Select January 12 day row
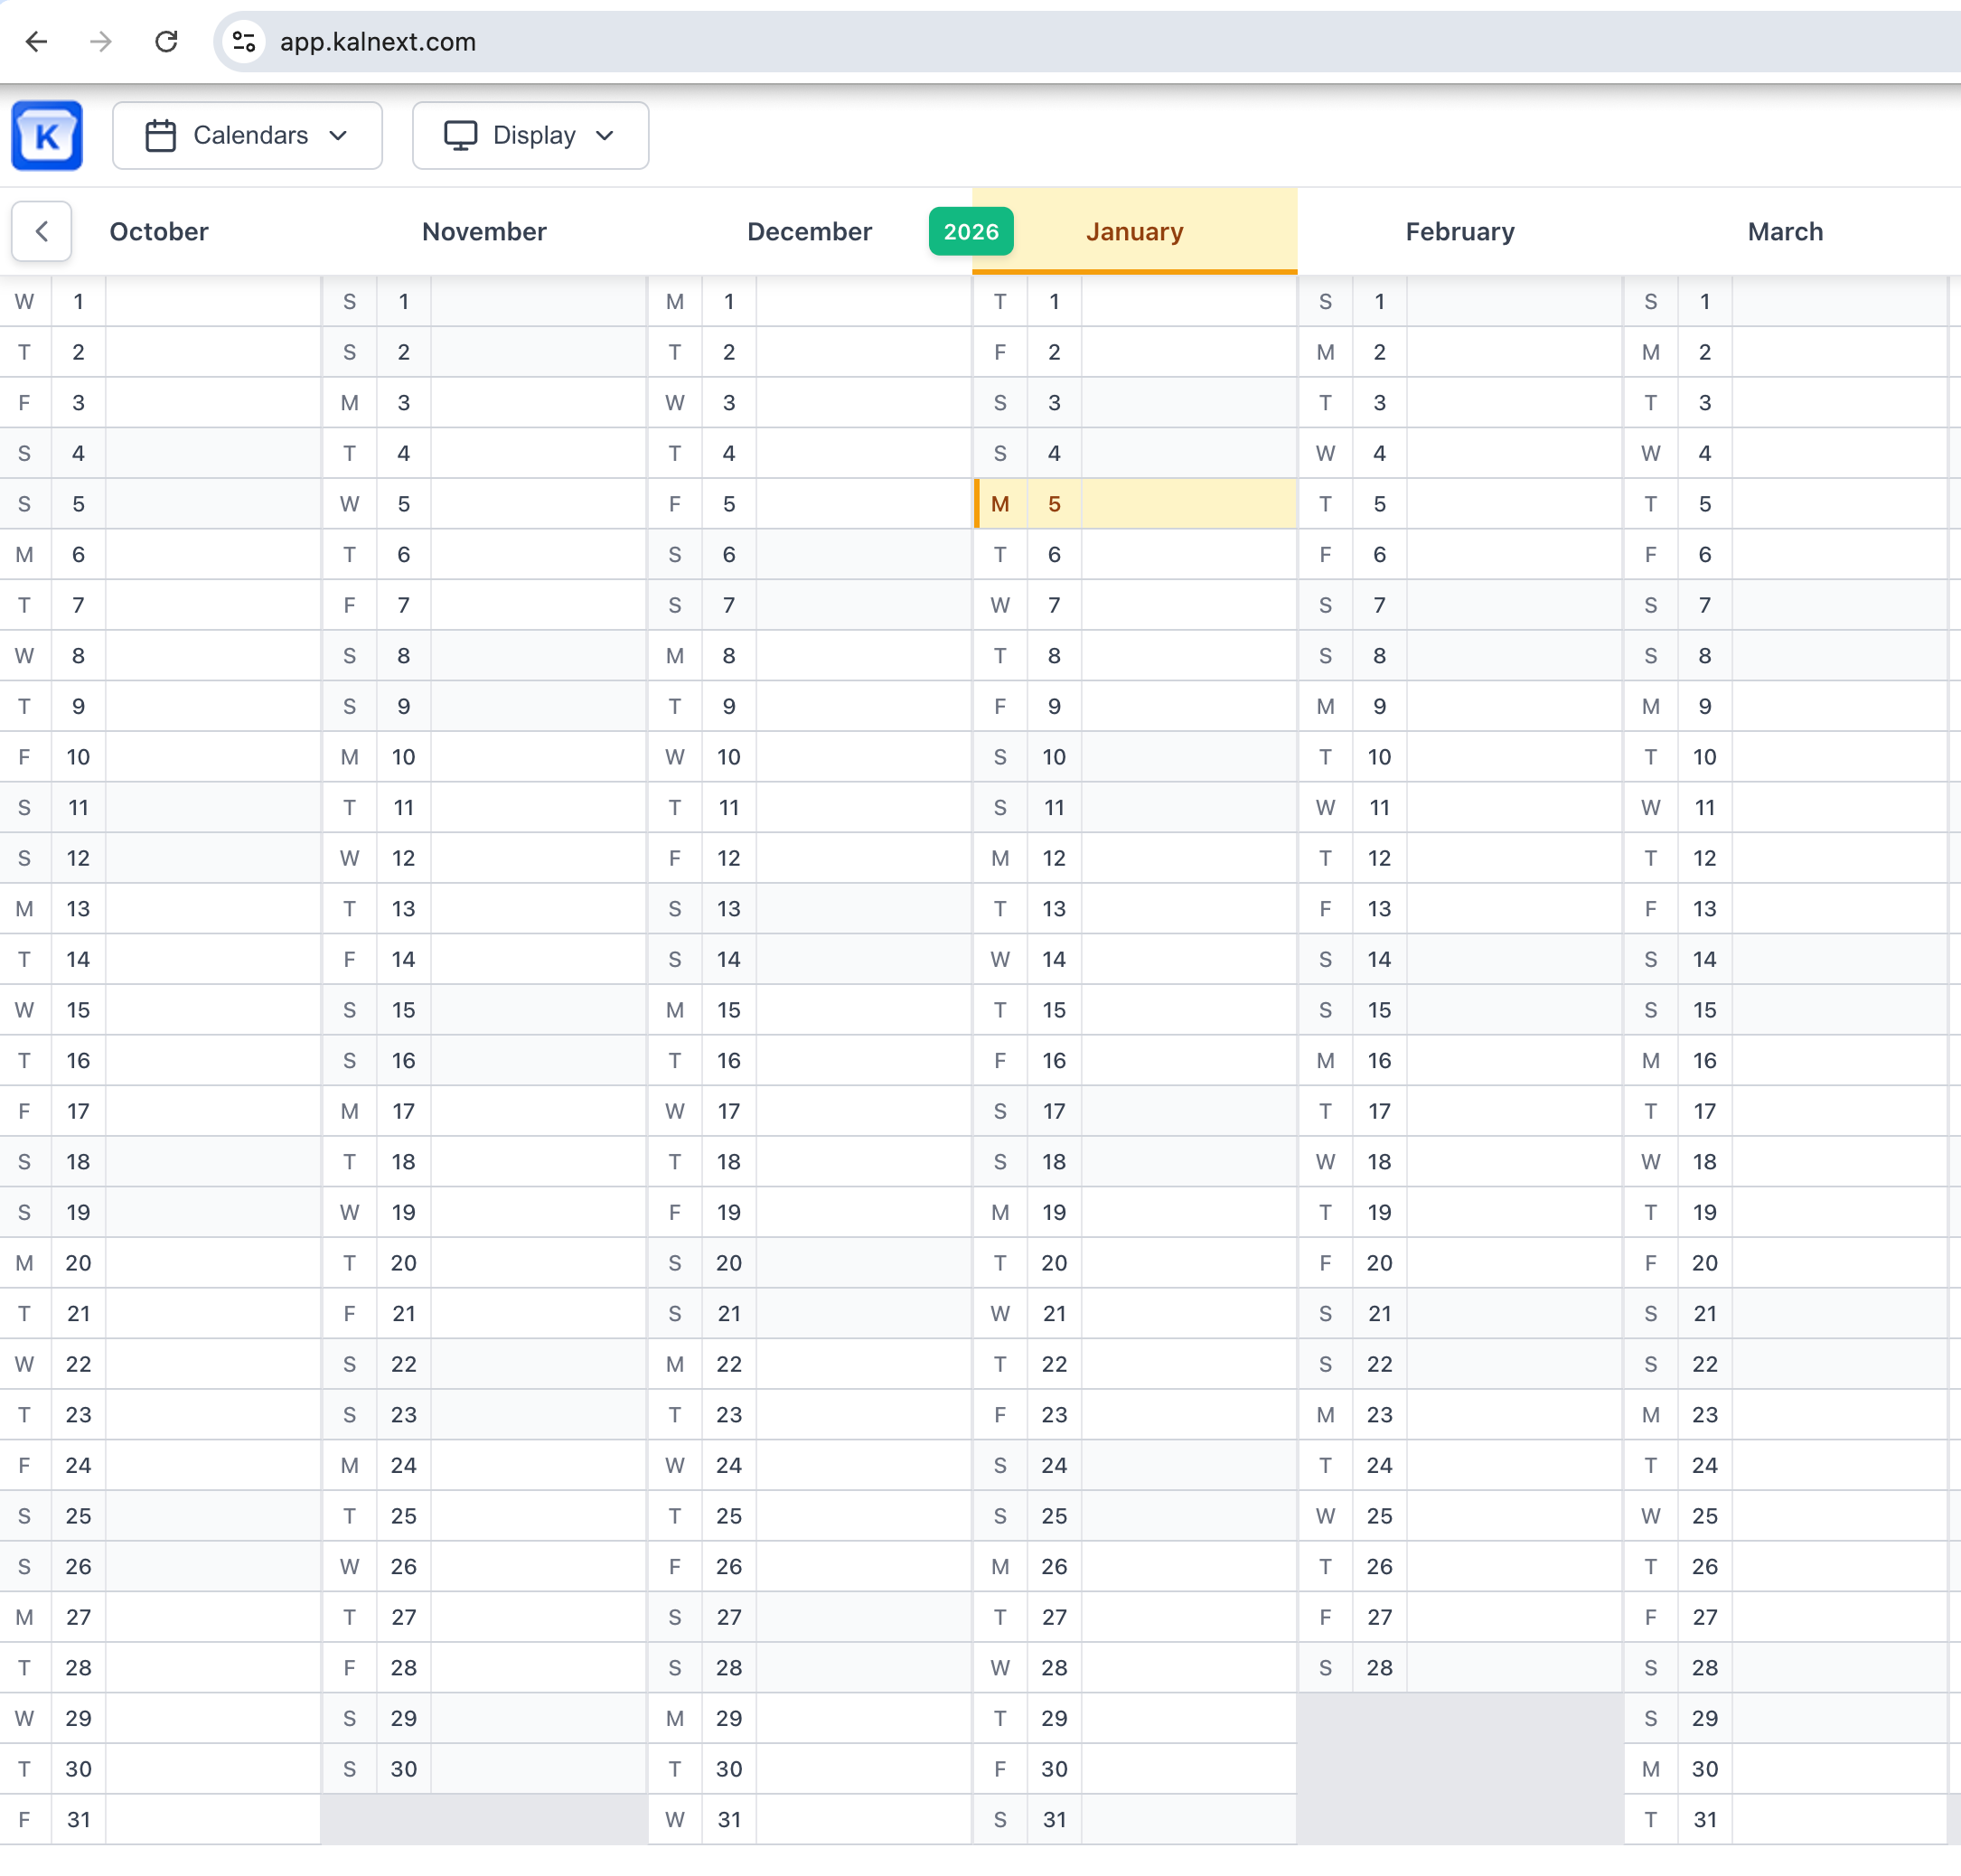This screenshot has width=1961, height=1876. click(x=1135, y=857)
